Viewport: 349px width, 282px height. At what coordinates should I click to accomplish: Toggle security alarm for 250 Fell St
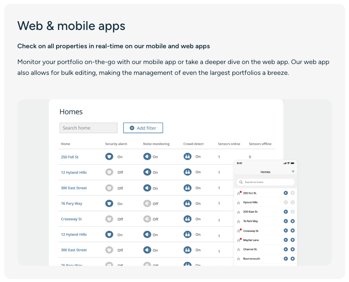(x=109, y=157)
